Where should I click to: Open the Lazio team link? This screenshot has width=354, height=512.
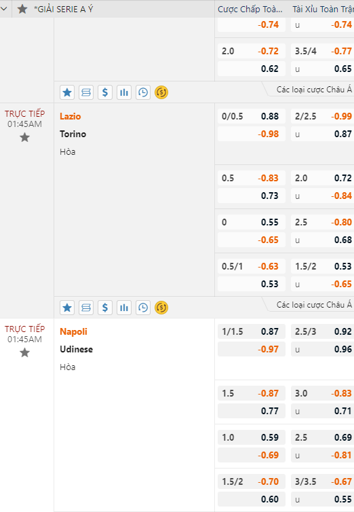pos(70,116)
